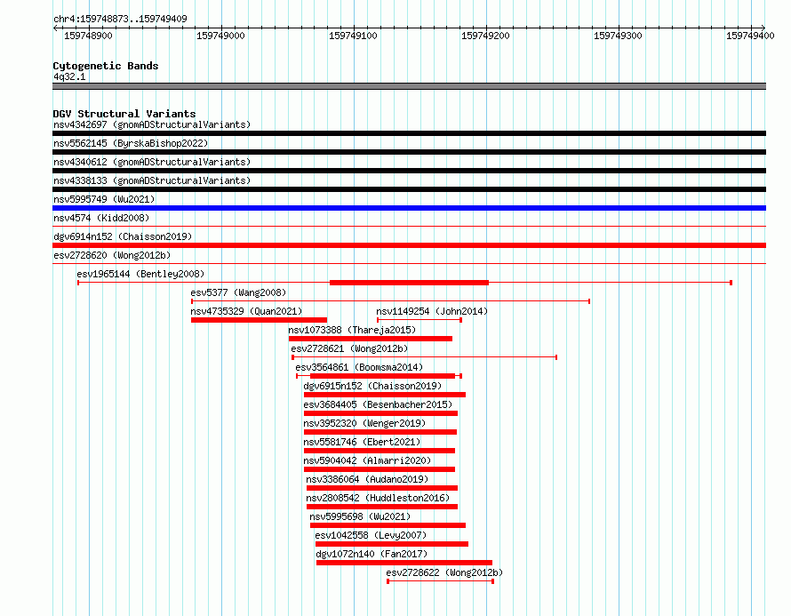
Task: Click the red bar under nsv5904042 (Almarri2020)
Action: tap(380, 469)
